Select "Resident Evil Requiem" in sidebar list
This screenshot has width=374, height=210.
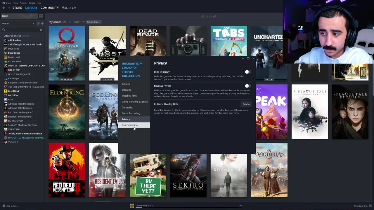[20, 117]
